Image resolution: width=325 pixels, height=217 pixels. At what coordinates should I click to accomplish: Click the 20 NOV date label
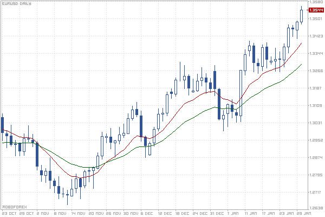point(96,213)
